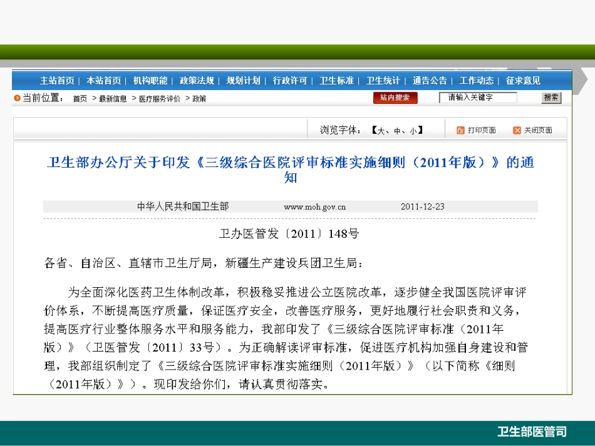Go to the 工作动态 section
Image resolution: width=595 pixels, height=446 pixels.
tap(476, 81)
